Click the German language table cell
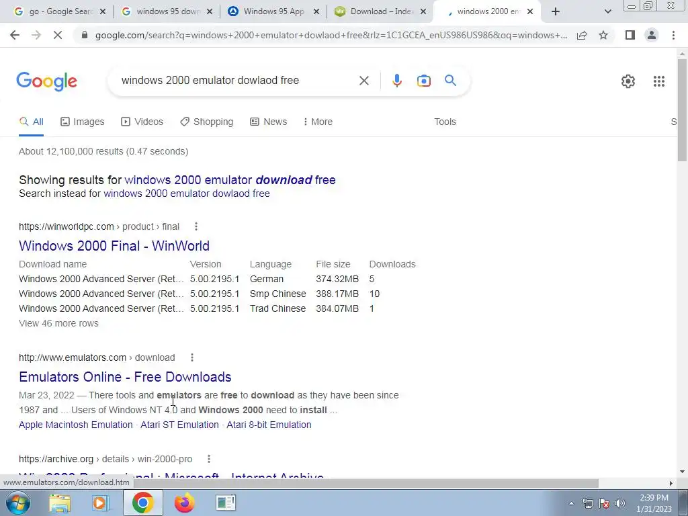 tap(267, 279)
